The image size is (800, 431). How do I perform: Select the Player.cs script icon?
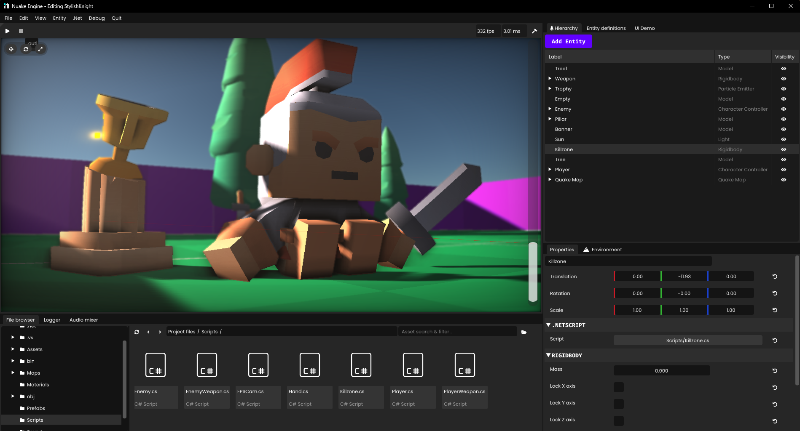[413, 365]
